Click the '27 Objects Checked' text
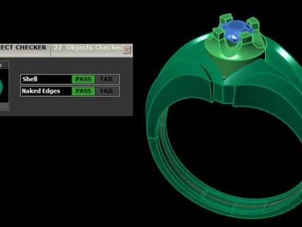302x227 pixels. tap(88, 47)
